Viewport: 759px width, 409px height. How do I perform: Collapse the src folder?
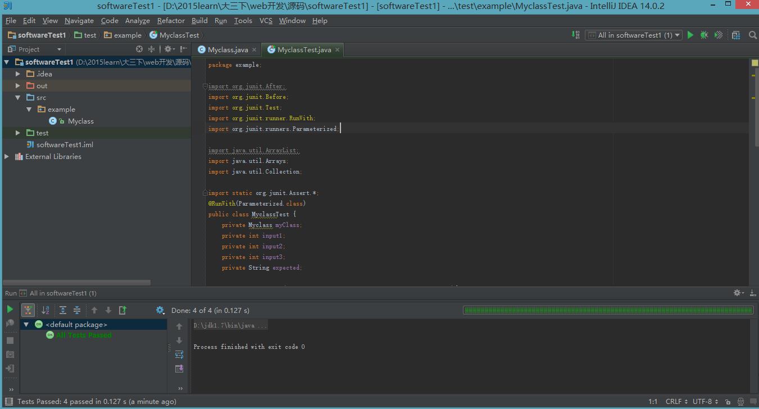pos(17,98)
